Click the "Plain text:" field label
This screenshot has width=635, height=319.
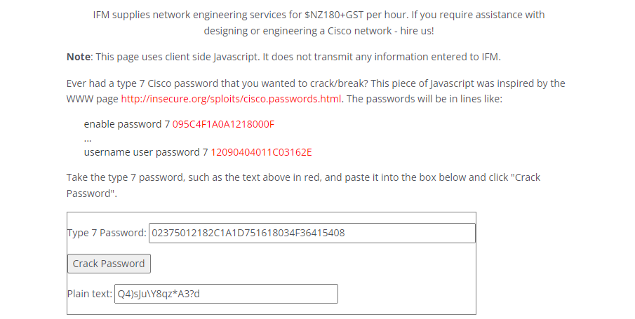pos(90,294)
